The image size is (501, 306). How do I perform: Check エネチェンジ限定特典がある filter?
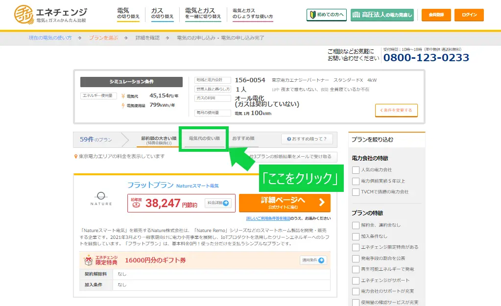point(356,247)
